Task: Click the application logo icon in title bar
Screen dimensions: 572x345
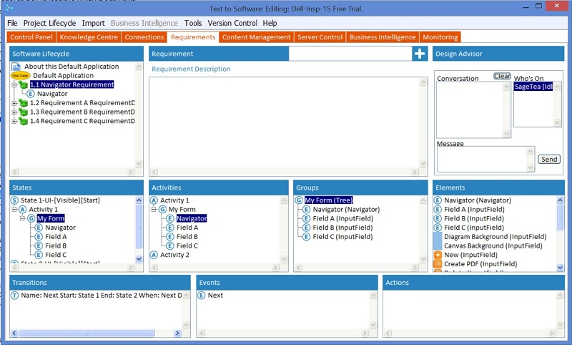Action: (x=9, y=8)
